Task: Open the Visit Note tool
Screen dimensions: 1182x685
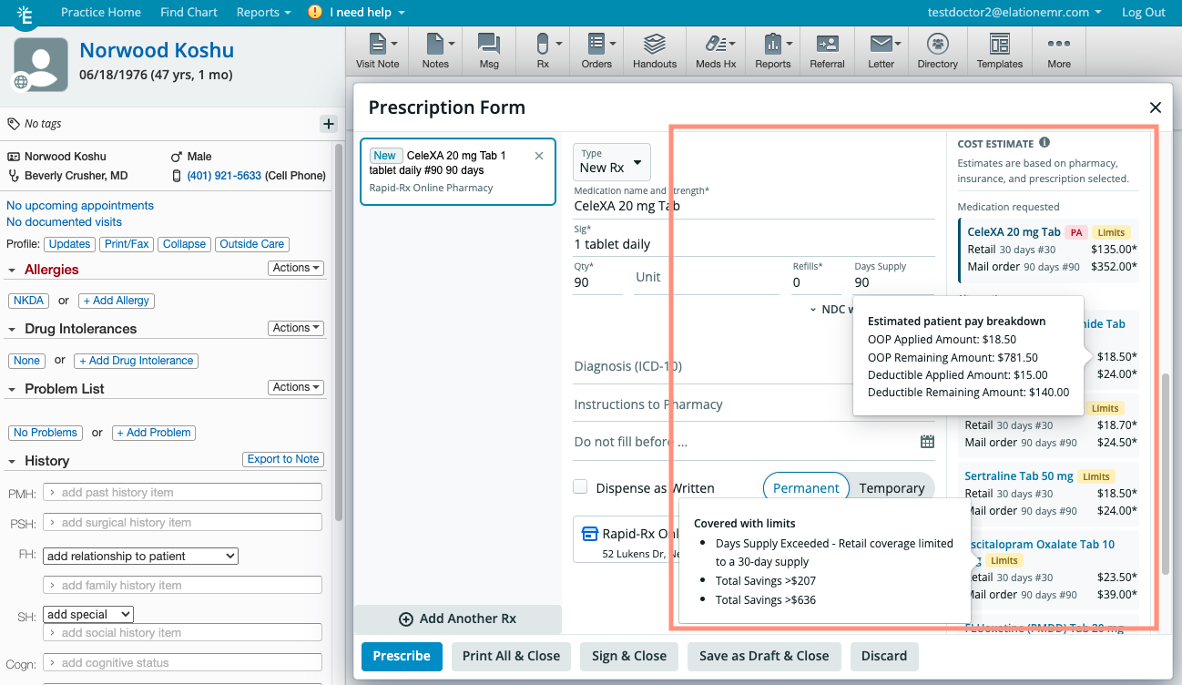Action: [376, 50]
